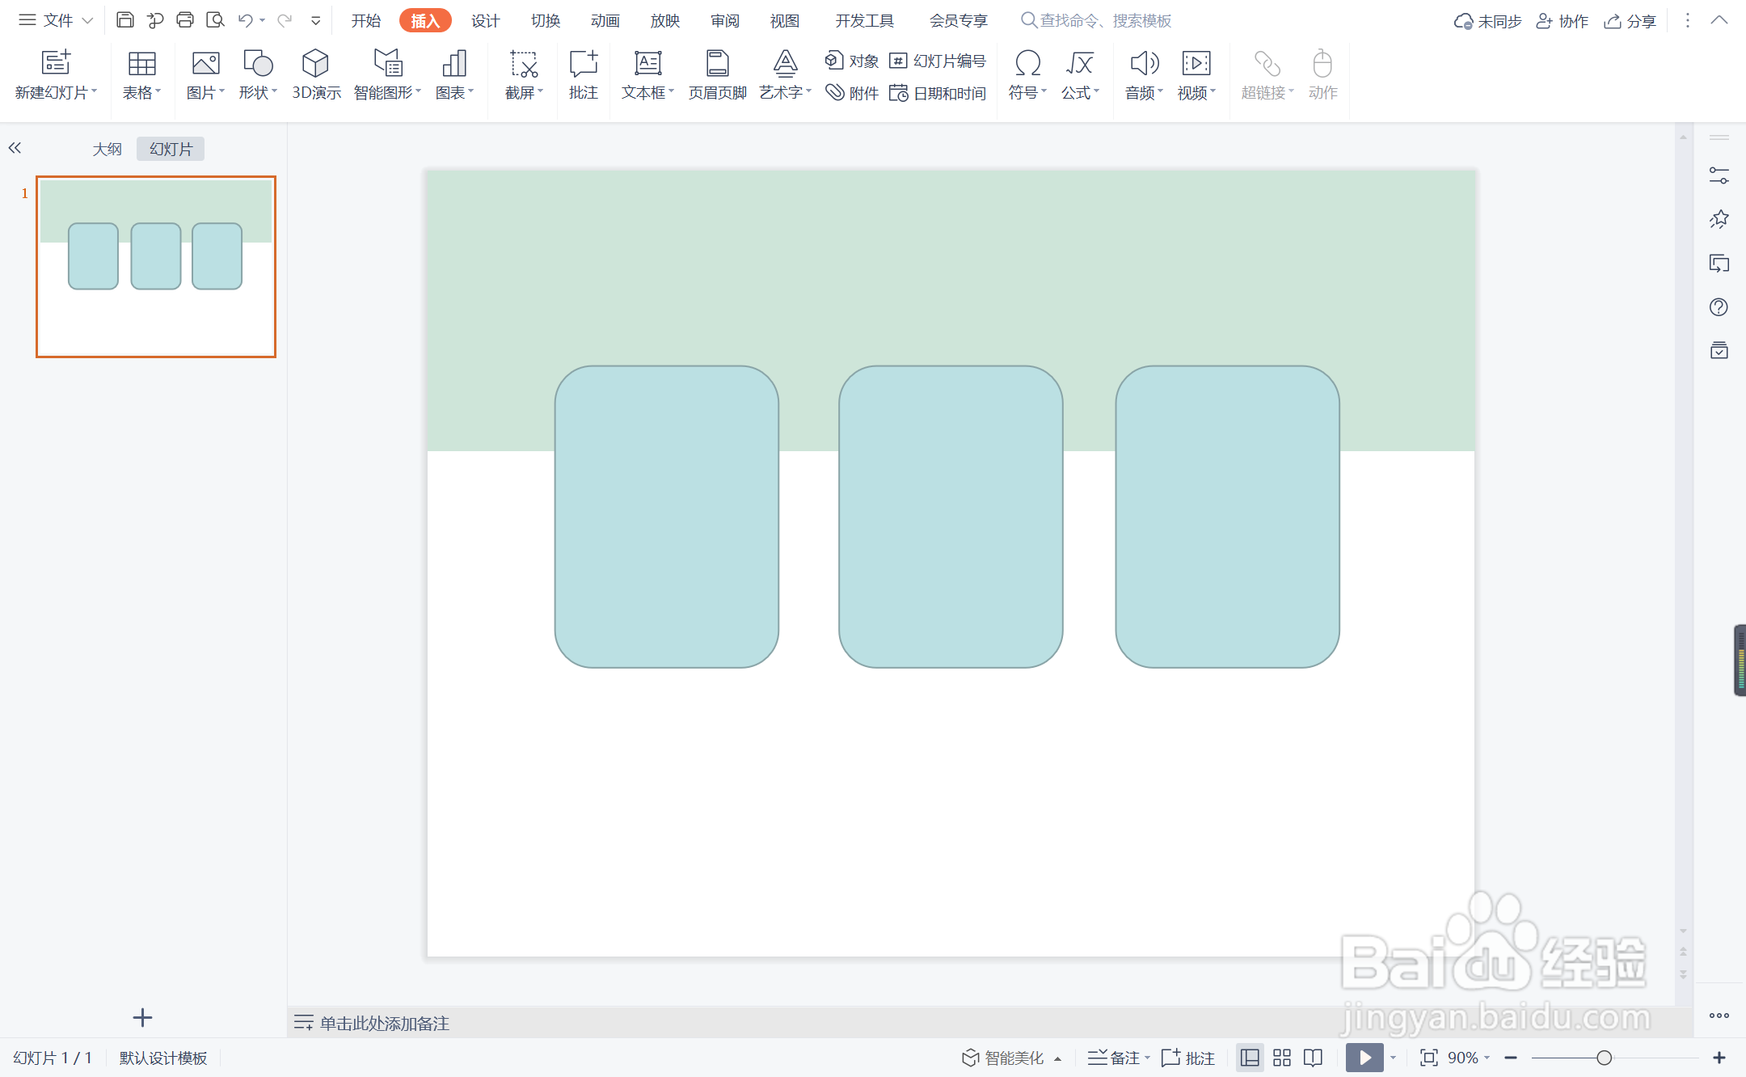
Task: Switch to the 设计 ribbon tab
Action: click(x=485, y=20)
